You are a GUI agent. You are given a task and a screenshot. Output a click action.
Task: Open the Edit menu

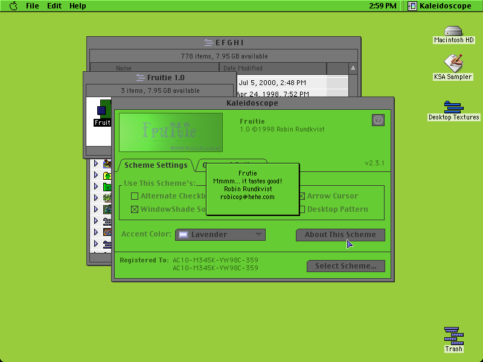pos(54,6)
